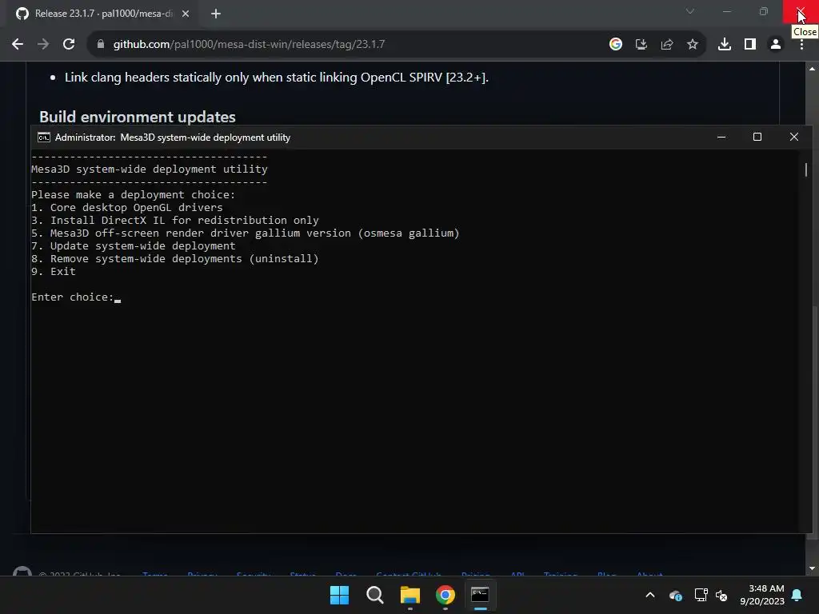Open File Explorer from taskbar
Screen dimensions: 819x614
(x=410, y=595)
